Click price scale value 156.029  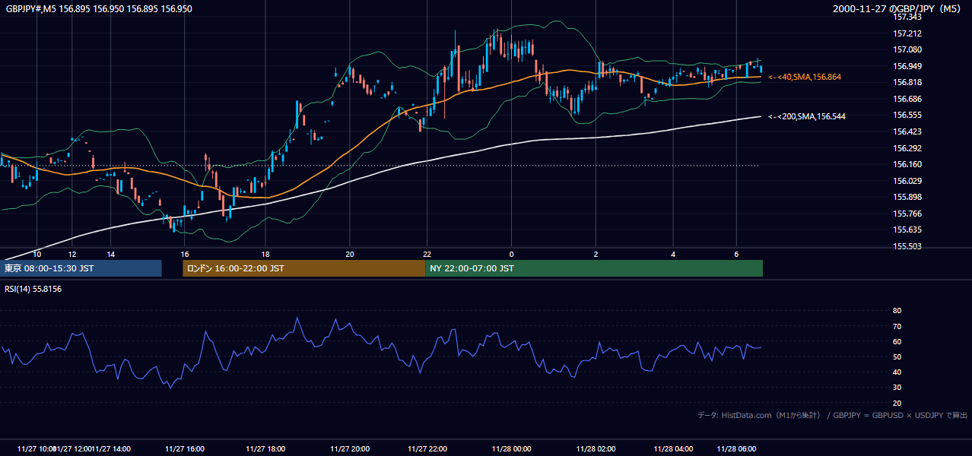pos(907,181)
